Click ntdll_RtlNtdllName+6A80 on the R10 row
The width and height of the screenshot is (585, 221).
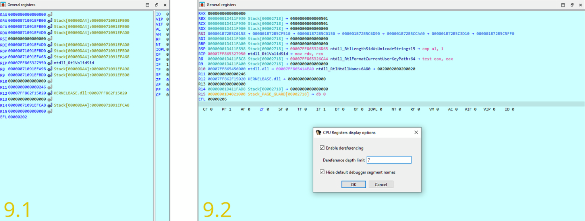(343, 69)
